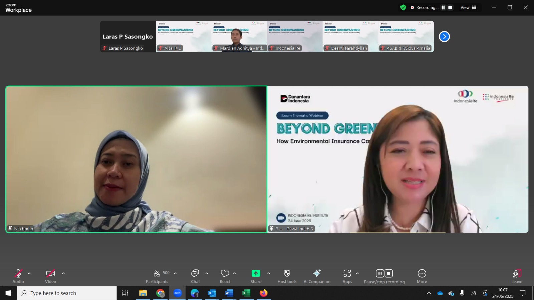Expand the share options arrow beside Share
This screenshot has height=300, width=534.
point(269,273)
